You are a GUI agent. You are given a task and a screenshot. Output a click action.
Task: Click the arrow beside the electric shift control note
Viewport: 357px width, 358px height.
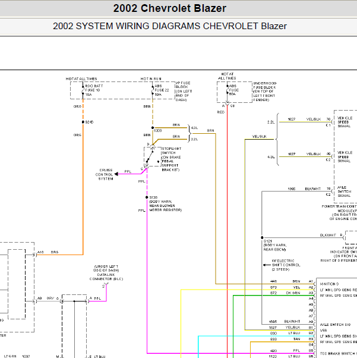coord(267,265)
